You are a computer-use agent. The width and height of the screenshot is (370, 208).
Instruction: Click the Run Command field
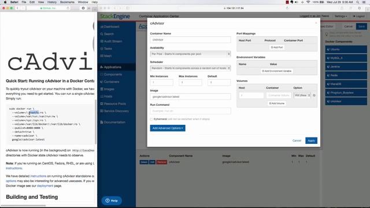tap(190, 111)
